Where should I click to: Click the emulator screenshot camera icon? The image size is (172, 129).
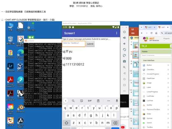[x=124, y=61]
